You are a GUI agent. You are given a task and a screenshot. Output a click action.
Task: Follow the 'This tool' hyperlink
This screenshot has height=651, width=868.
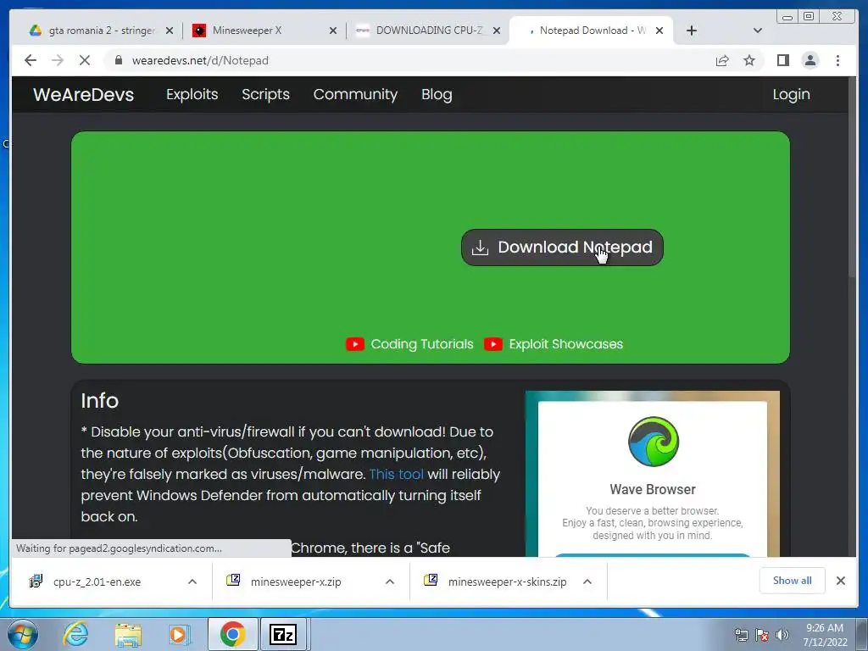click(x=396, y=475)
